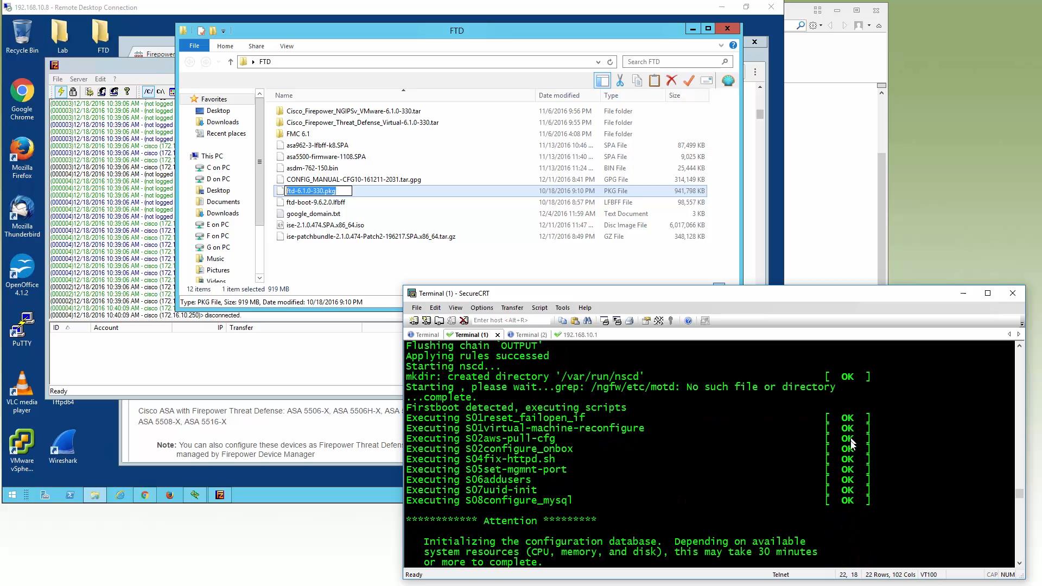Click the padlock lock-server icon in FileZilla Server
The width and height of the screenshot is (1042, 586).
click(73, 92)
